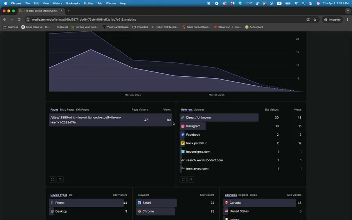Select the Countries tab

230,195
